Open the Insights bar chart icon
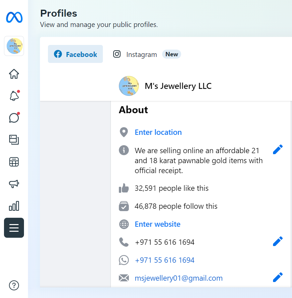292x298 pixels. point(14,206)
